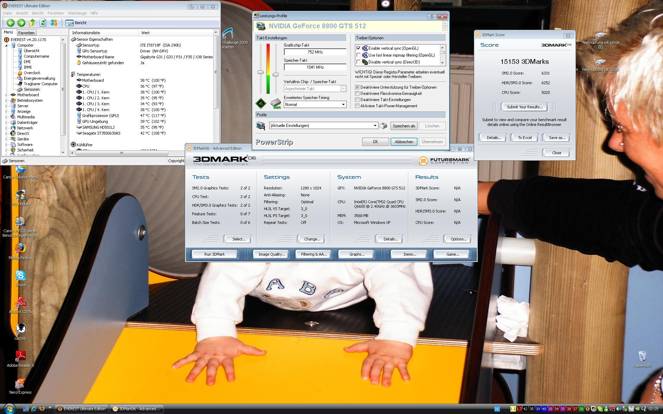Open the Favoriten menu in EVEREST menu bar

56,13
